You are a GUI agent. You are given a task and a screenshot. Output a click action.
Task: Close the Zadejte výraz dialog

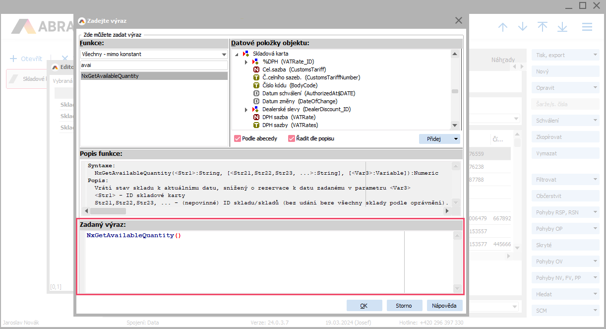(459, 20)
